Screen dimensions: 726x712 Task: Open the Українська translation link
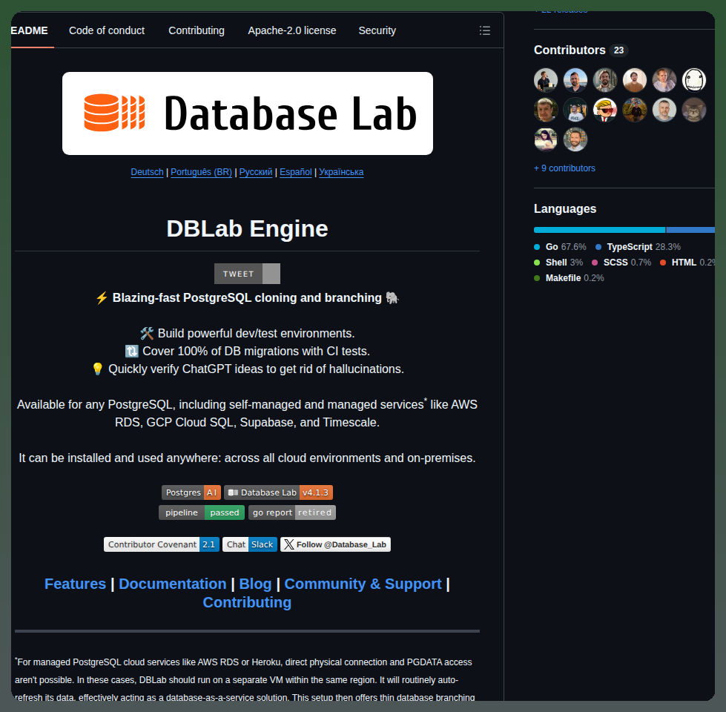[341, 172]
